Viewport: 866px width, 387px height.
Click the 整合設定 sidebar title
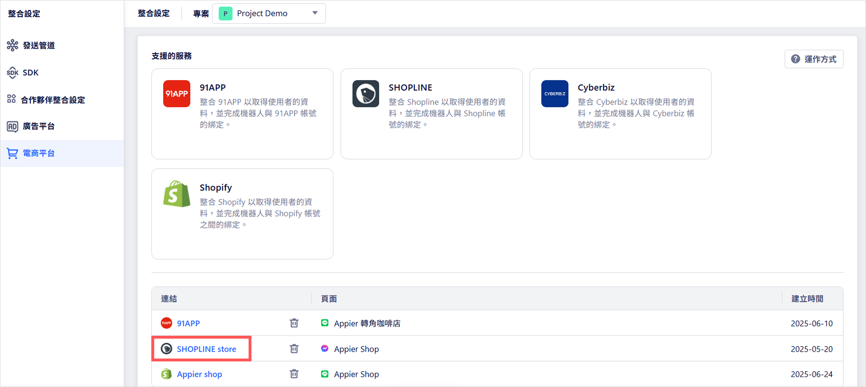[x=24, y=13]
